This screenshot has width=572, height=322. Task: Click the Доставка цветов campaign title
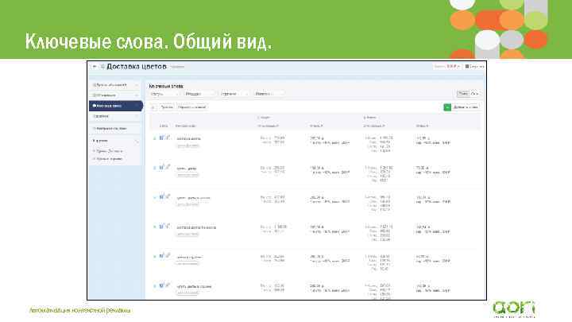137,67
